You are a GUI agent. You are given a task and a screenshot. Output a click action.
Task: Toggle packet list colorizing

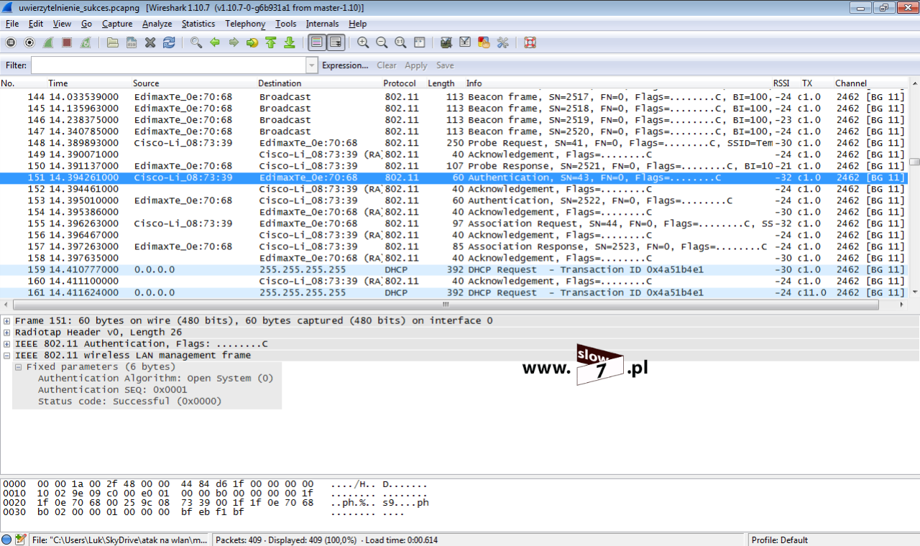click(317, 42)
